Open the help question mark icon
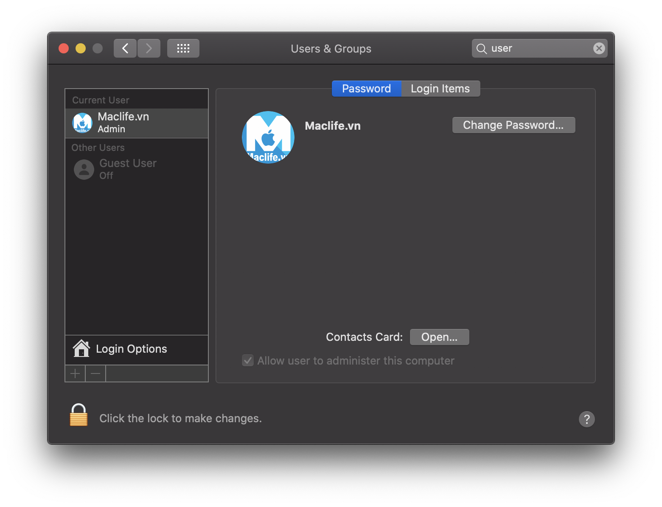The image size is (662, 507). (x=587, y=419)
